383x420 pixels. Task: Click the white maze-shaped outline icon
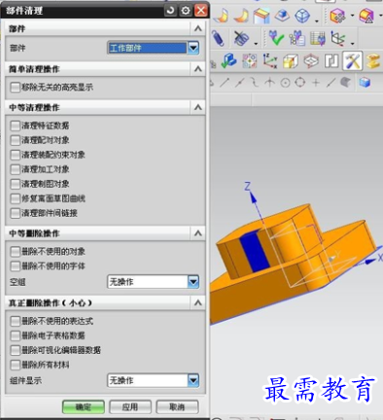331,61
